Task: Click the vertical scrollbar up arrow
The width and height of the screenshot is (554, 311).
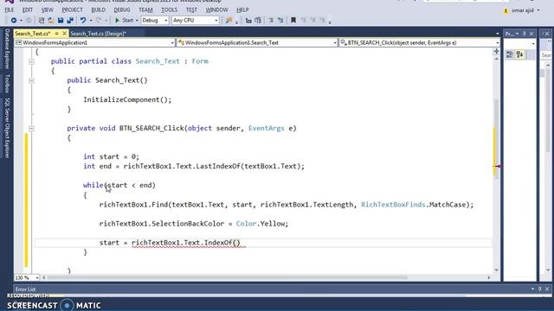Action: (x=496, y=59)
